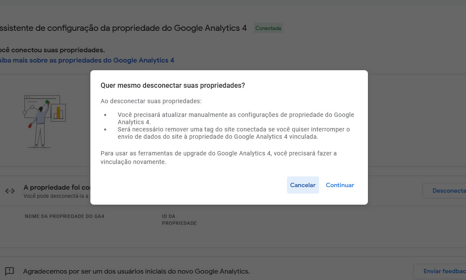Click the bullet about removing a site tag
The width and height of the screenshot is (466, 280).
(x=233, y=133)
